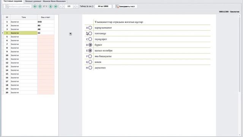Click the green up arrow navigation icon
The width and height of the screenshot is (243, 137).
[40, 6]
